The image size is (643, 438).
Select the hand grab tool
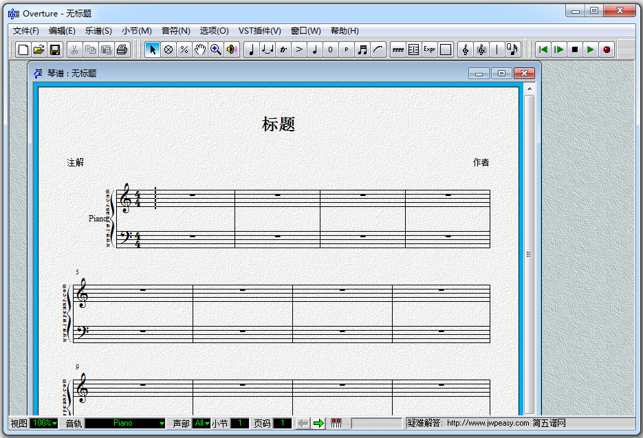tap(200, 50)
